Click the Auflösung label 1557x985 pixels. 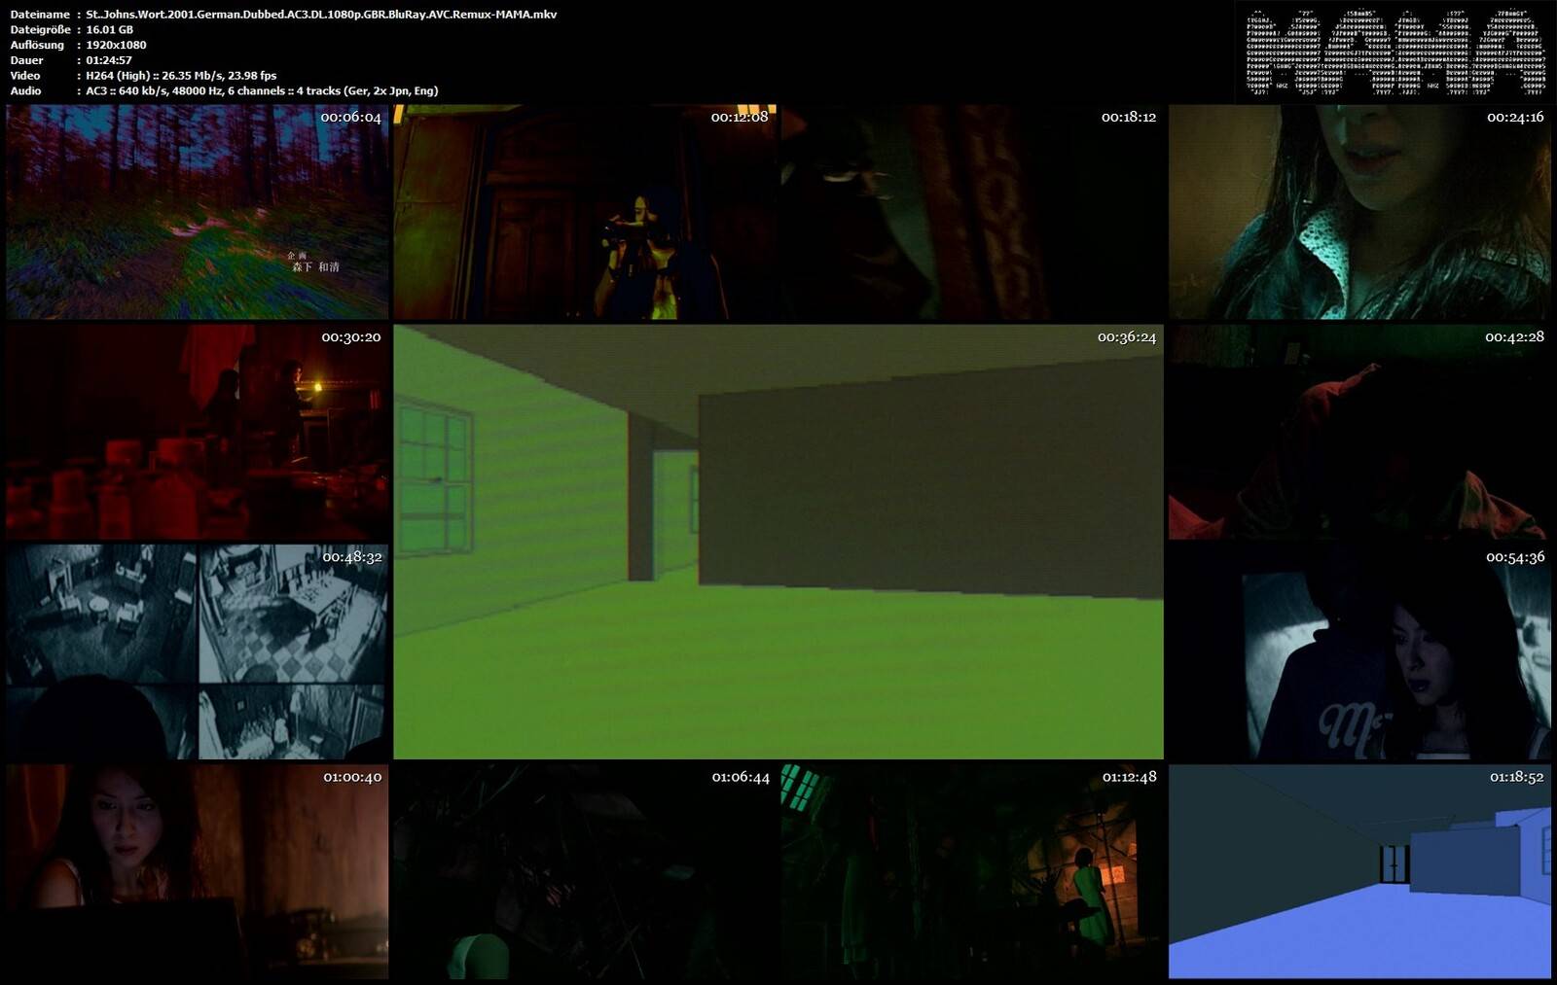pyautogui.click(x=37, y=45)
